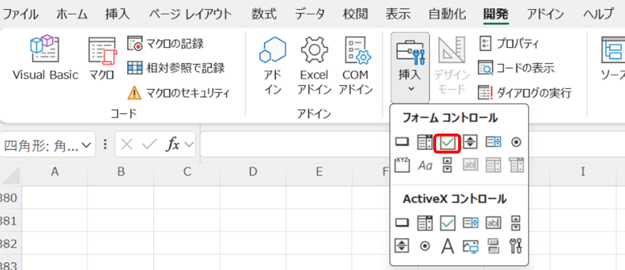This screenshot has height=270, width=625.
Task: Expand the Name Box dropdown arrow
Action: pos(86,145)
